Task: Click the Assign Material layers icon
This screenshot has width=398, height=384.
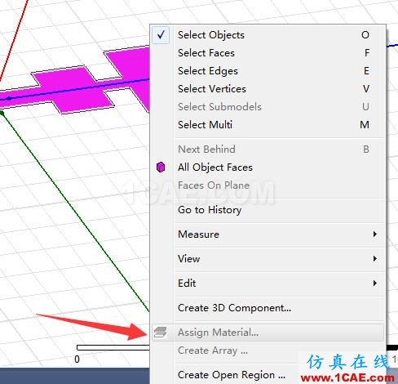Action: tap(161, 333)
